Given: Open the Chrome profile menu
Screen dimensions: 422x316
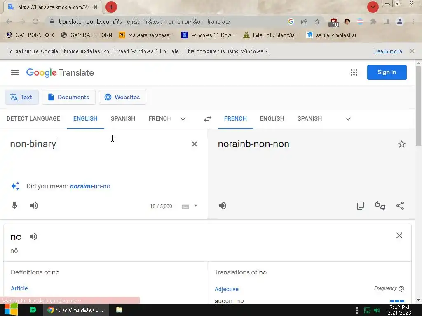Looking at the screenshot, I should [400, 21].
